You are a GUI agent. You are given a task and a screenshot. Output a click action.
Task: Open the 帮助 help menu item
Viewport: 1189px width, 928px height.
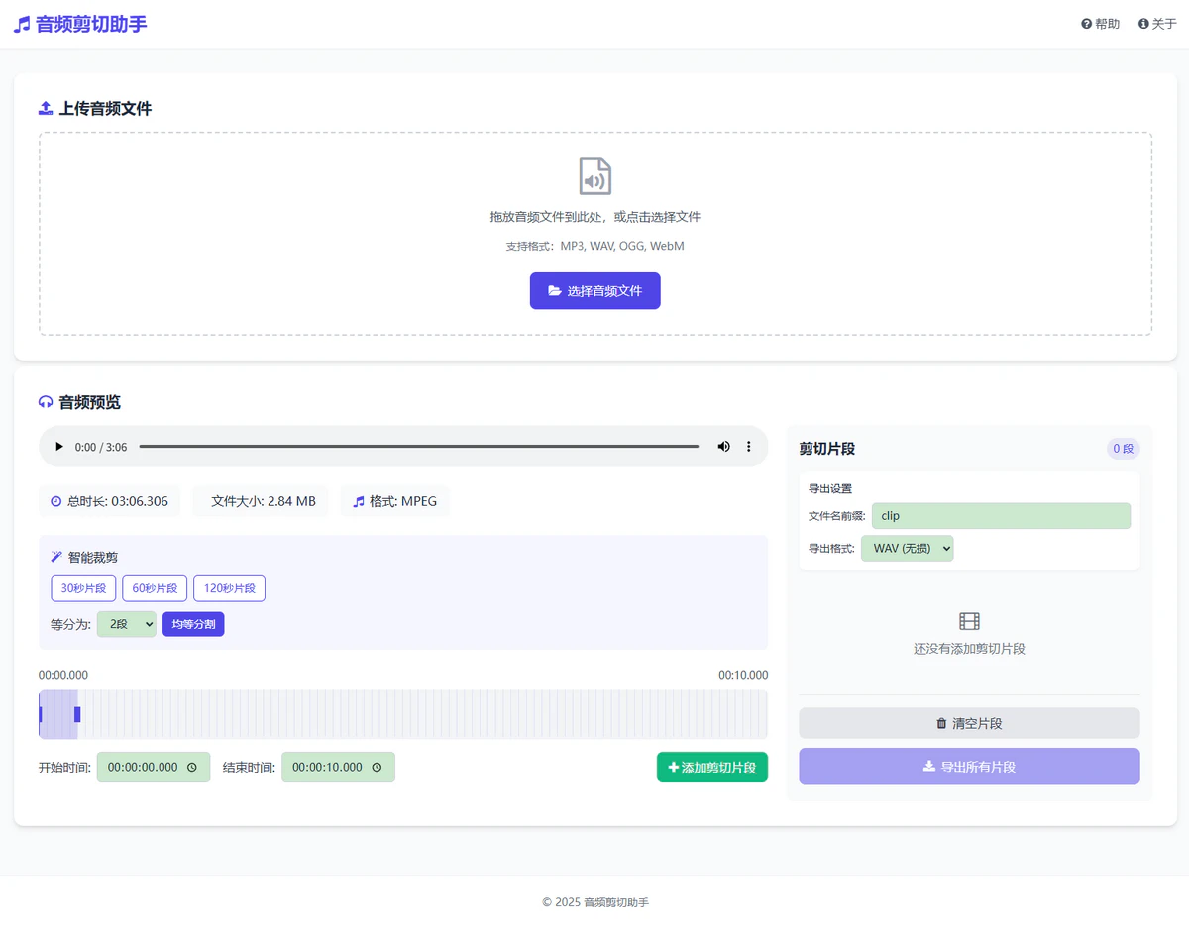point(1100,24)
